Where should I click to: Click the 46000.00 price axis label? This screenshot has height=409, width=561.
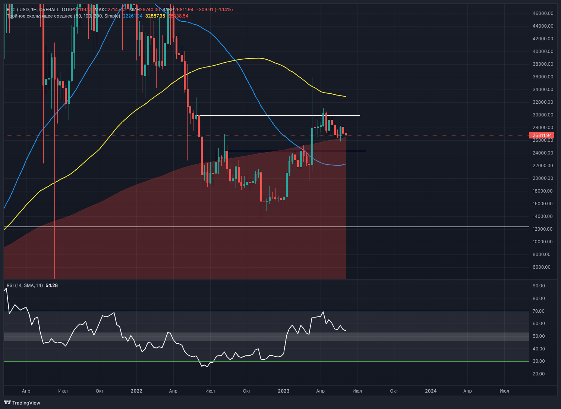[543, 13]
